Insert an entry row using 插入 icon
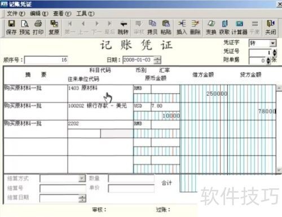The height and width of the screenshot is (217, 282). pyautogui.click(x=182, y=28)
